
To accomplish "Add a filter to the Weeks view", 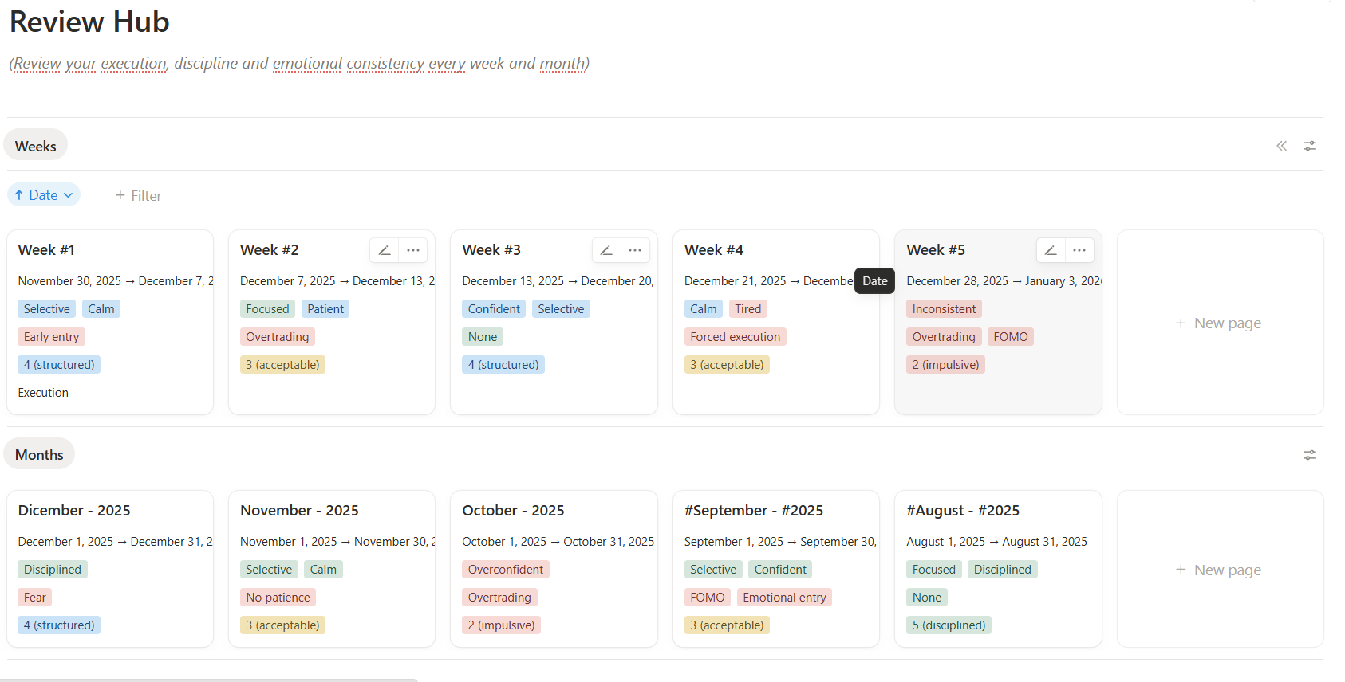I will [138, 195].
